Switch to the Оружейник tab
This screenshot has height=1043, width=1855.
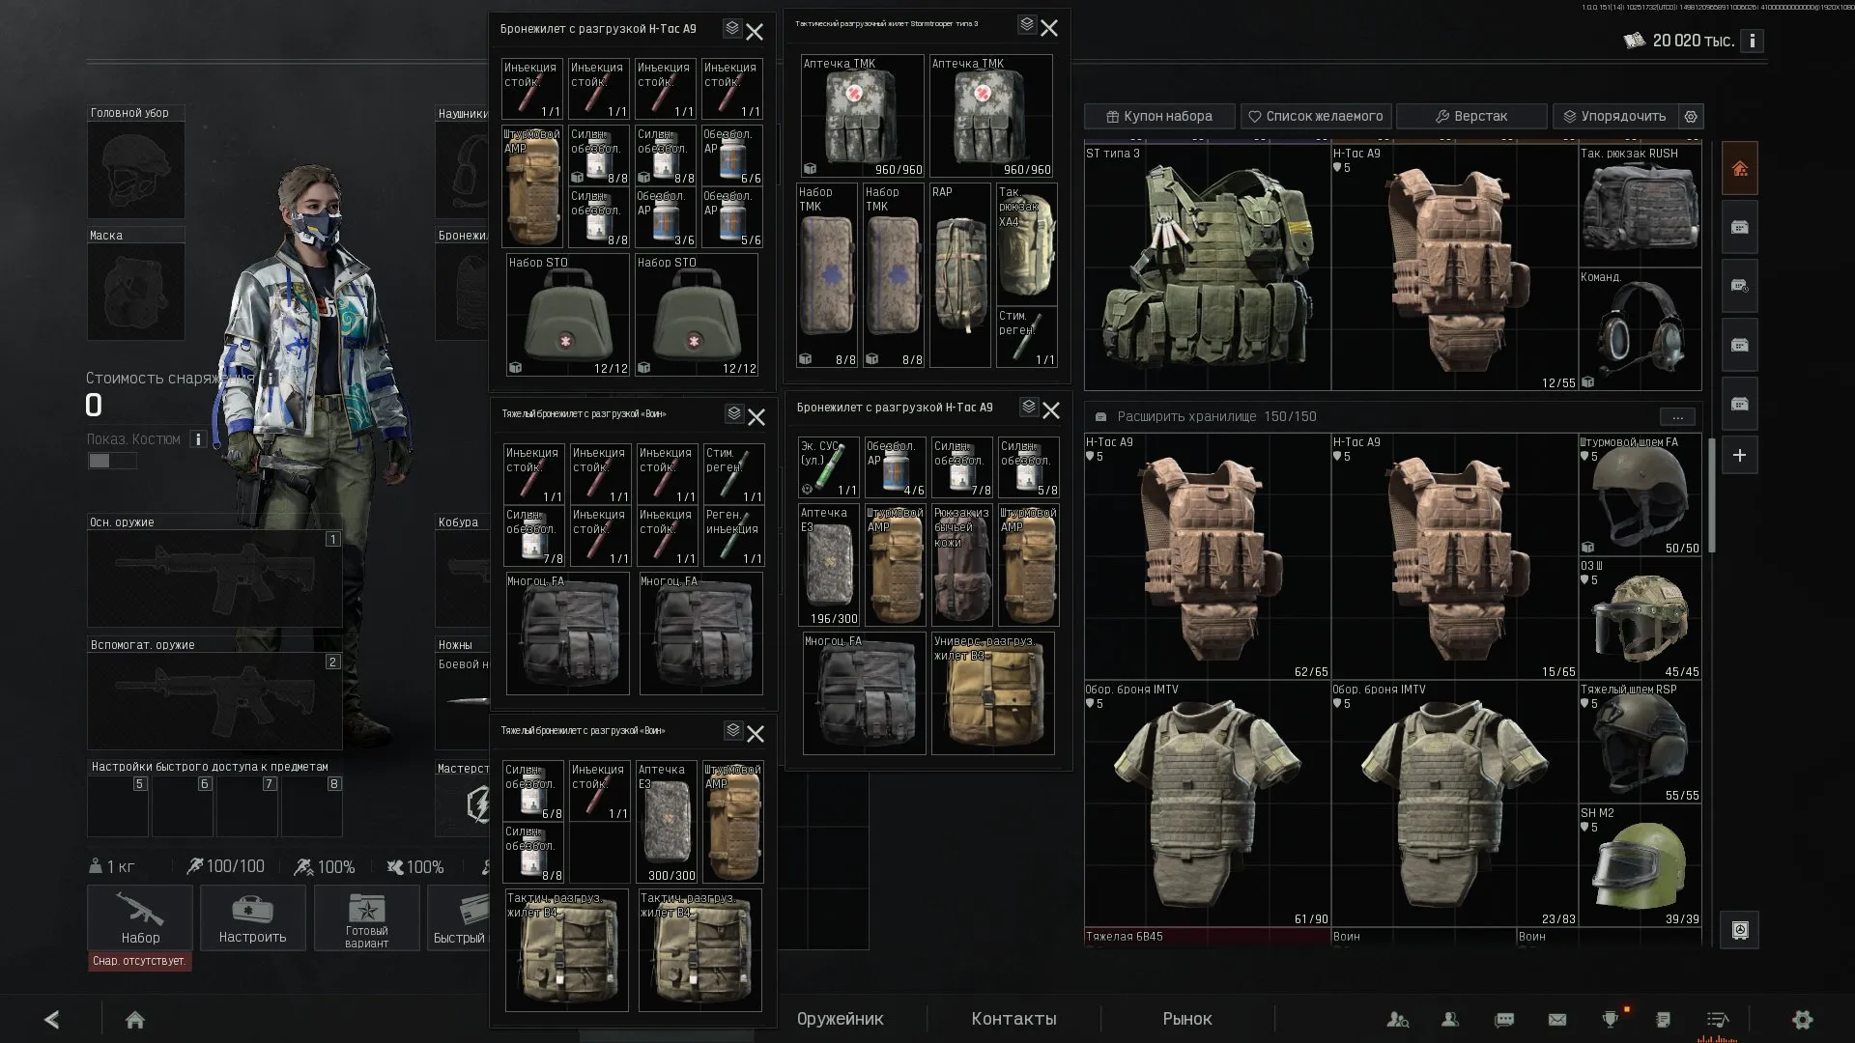pos(840,1019)
